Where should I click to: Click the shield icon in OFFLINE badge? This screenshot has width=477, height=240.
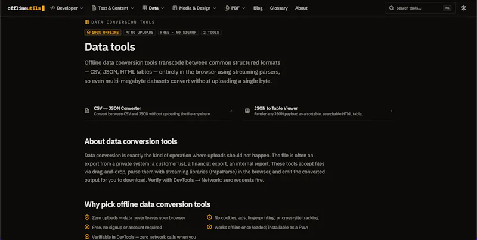click(88, 33)
